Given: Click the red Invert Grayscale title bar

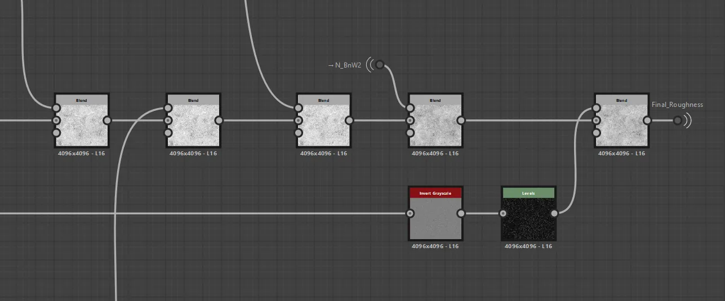Looking at the screenshot, I should pos(435,193).
